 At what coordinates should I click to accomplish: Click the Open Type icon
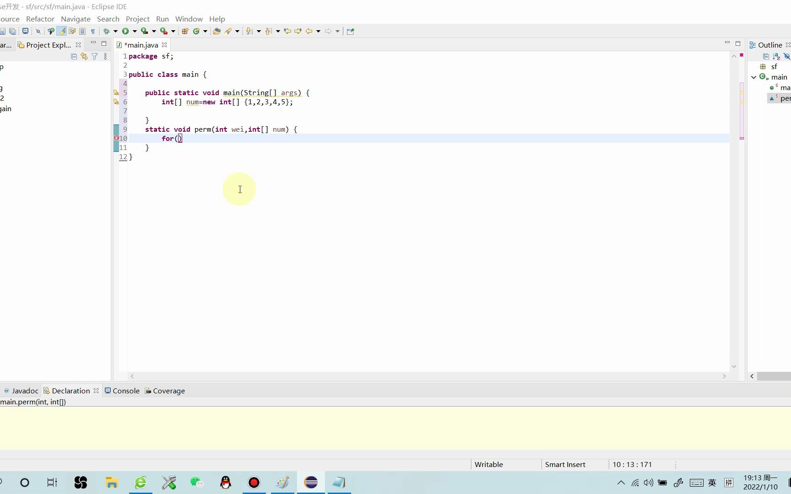(x=217, y=31)
